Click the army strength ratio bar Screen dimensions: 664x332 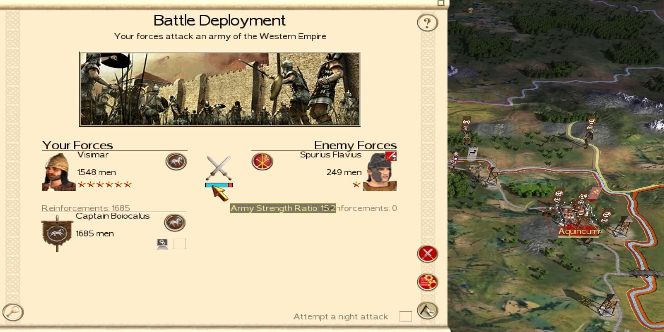coord(219,185)
